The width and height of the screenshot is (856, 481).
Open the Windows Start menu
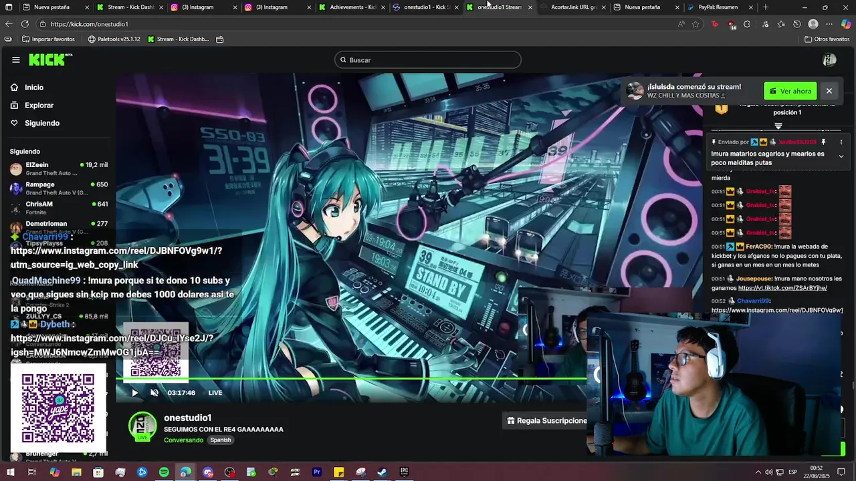pos(9,472)
